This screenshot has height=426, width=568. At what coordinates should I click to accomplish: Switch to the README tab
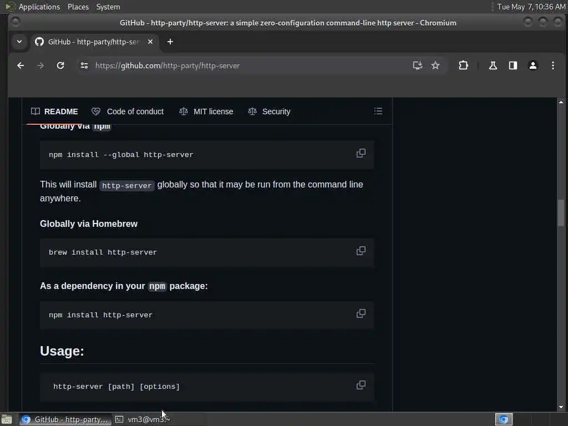click(55, 111)
